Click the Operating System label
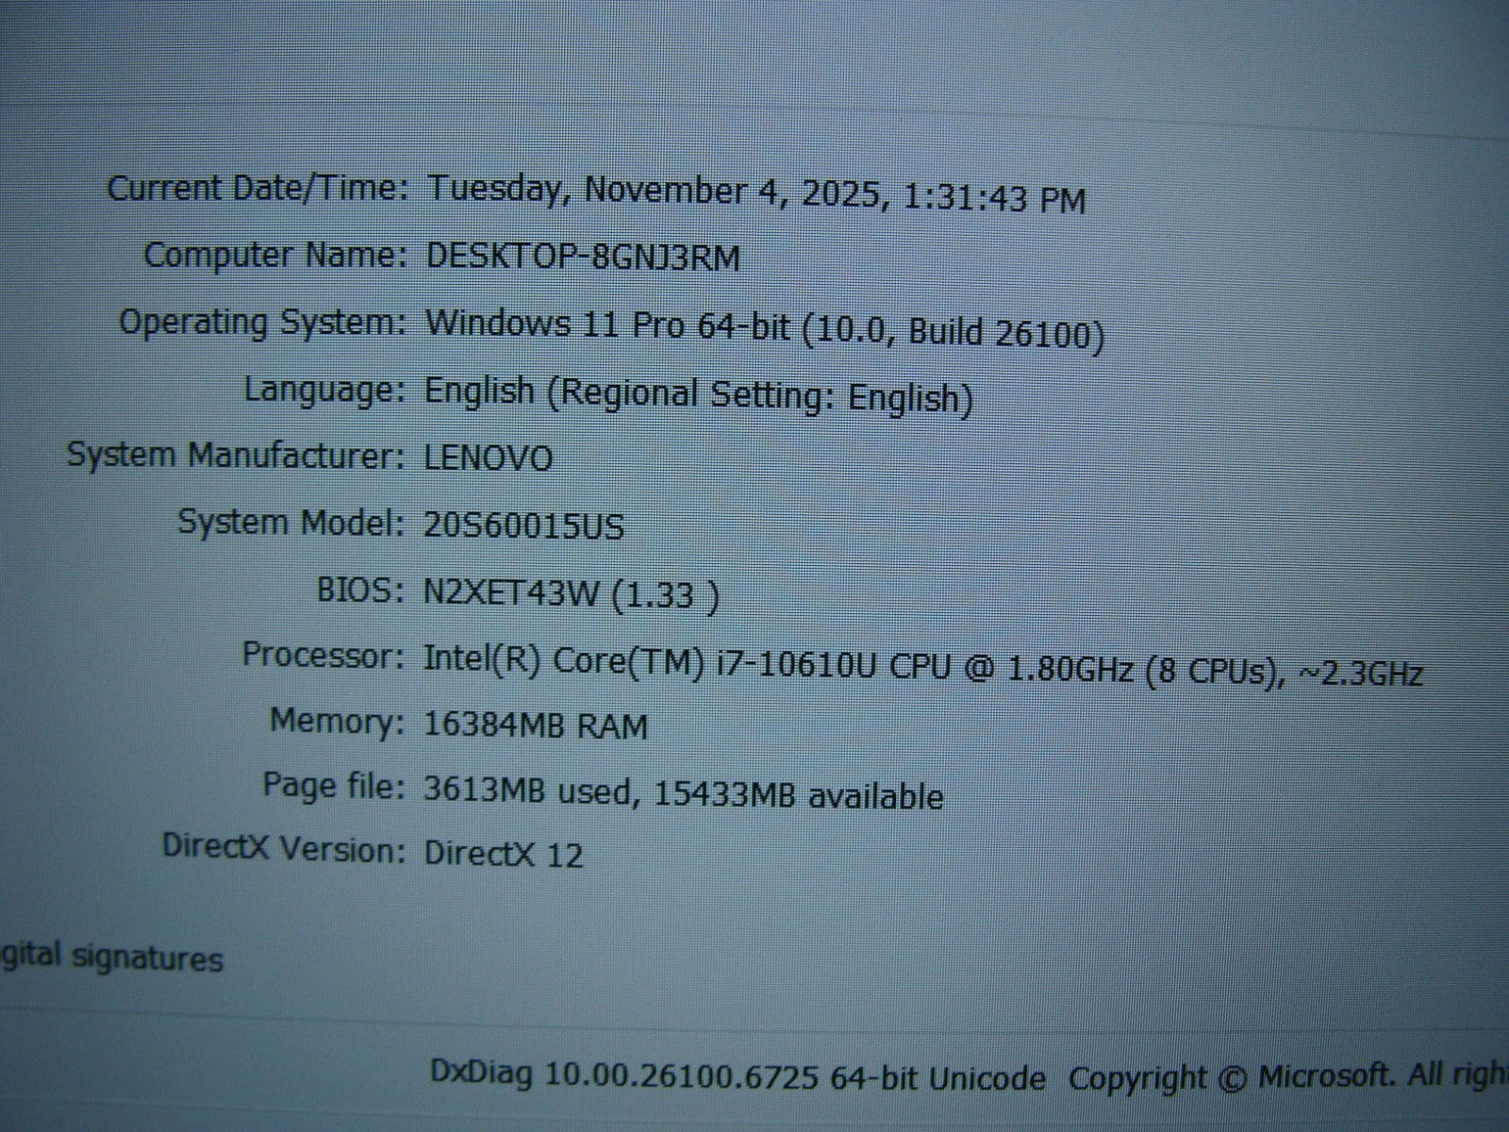The height and width of the screenshot is (1132, 1509). [x=261, y=323]
